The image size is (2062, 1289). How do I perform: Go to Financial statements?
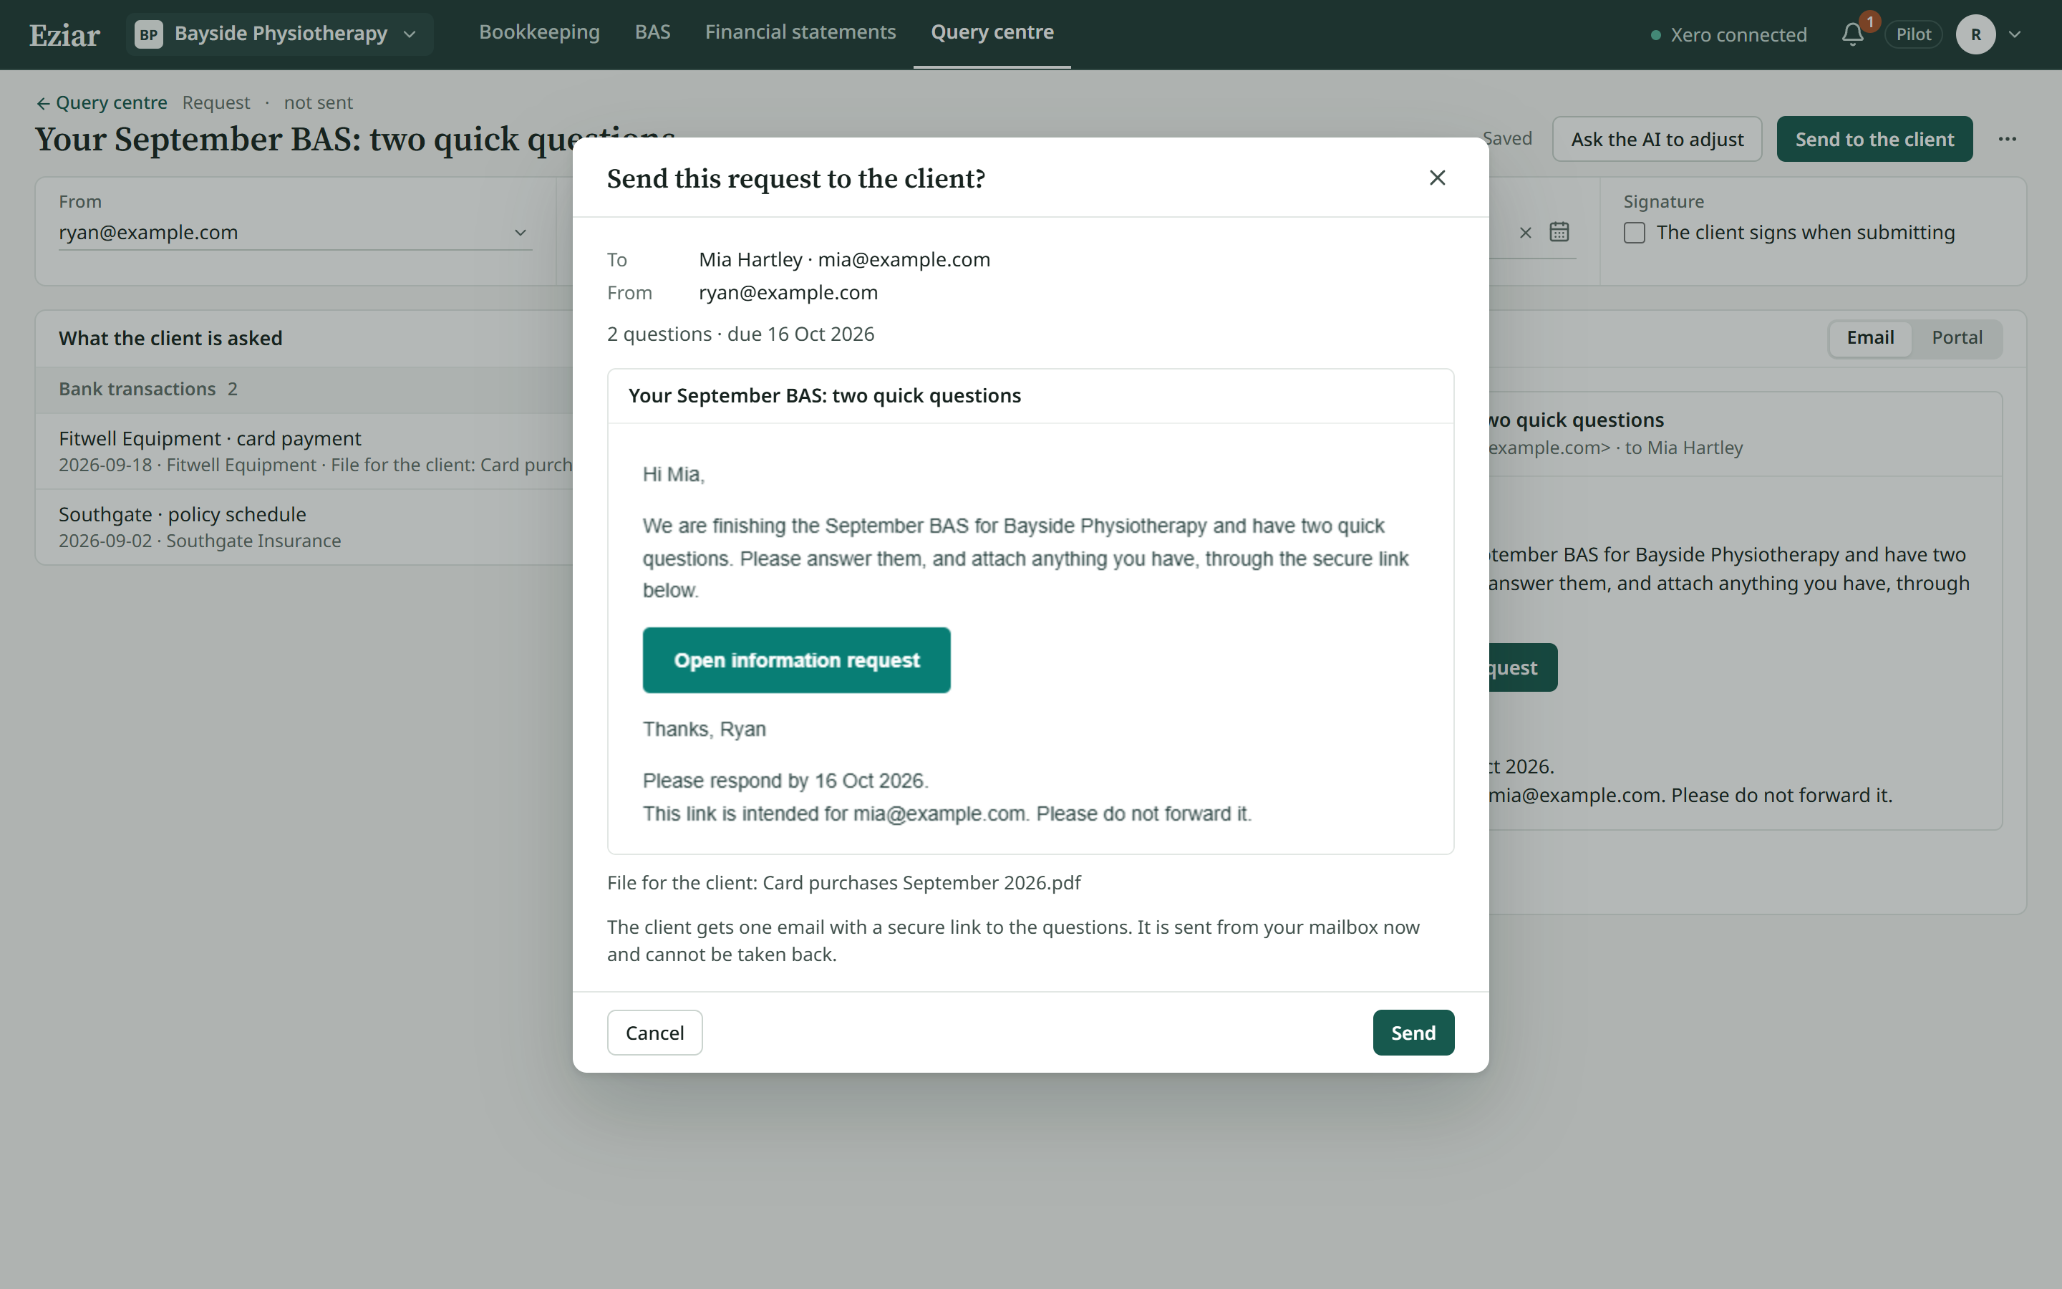[x=800, y=32]
